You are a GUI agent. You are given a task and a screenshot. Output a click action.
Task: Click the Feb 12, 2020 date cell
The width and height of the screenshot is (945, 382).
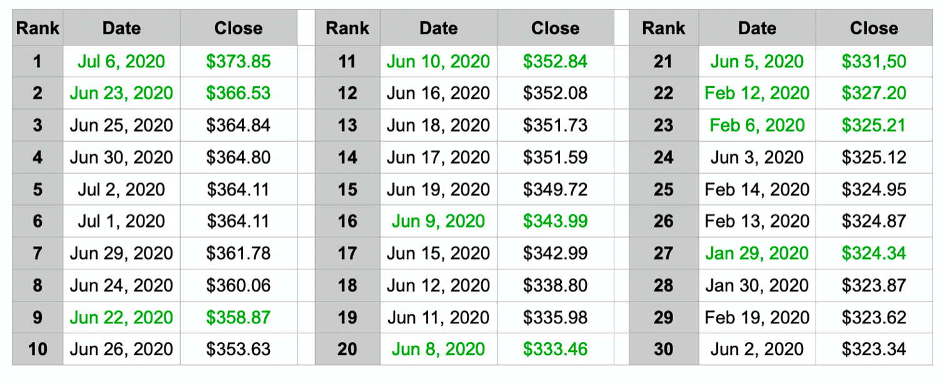tap(757, 93)
